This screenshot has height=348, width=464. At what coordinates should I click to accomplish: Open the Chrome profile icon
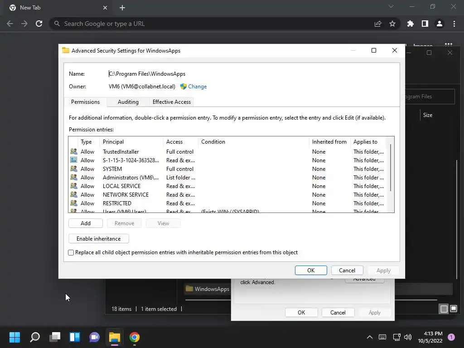pos(440,24)
